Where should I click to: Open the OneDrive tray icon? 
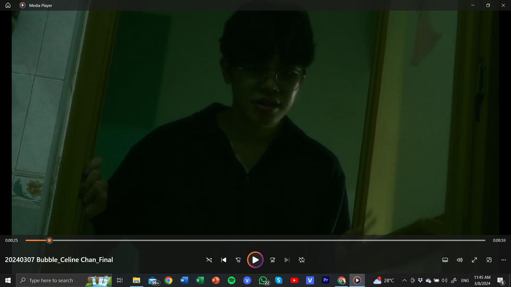pyautogui.click(x=428, y=280)
